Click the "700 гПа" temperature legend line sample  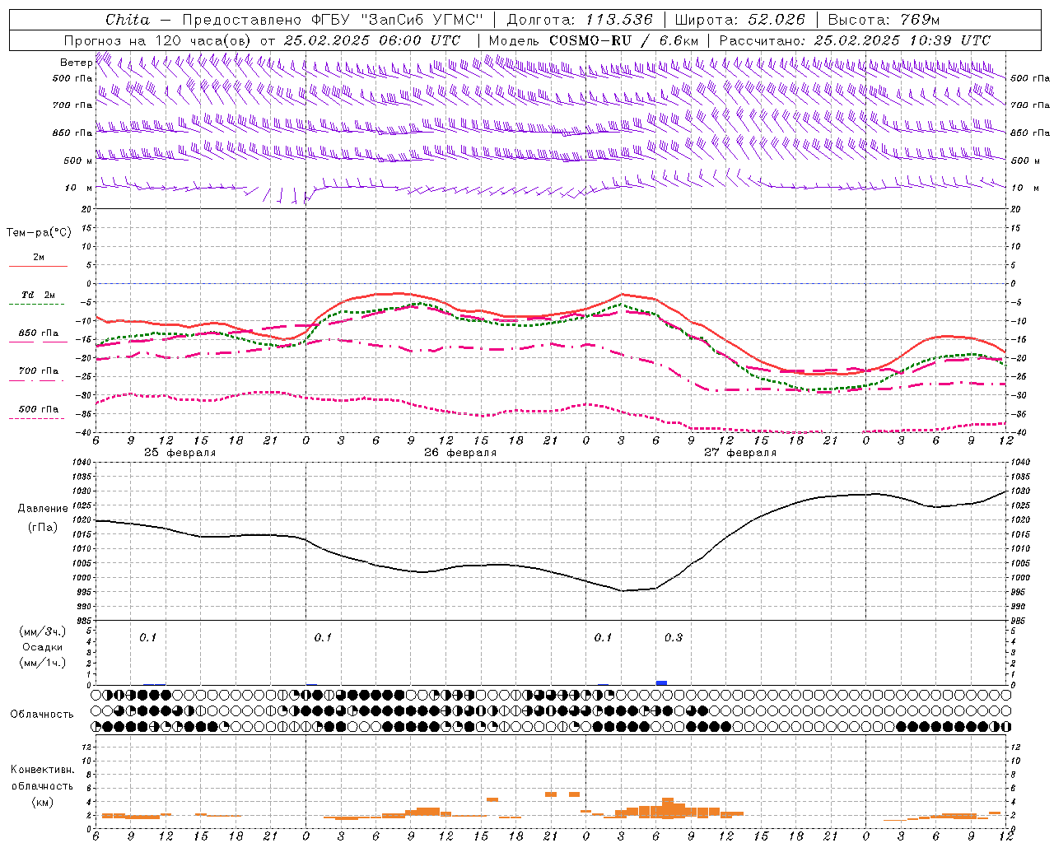[36, 380]
